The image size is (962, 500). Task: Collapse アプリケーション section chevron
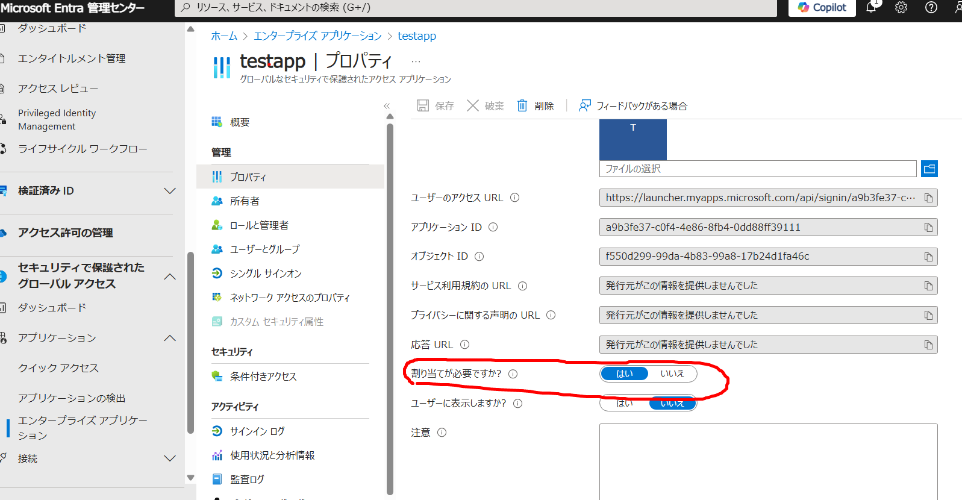[170, 338]
